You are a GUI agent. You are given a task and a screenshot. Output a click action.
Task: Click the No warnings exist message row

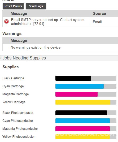(60, 47)
